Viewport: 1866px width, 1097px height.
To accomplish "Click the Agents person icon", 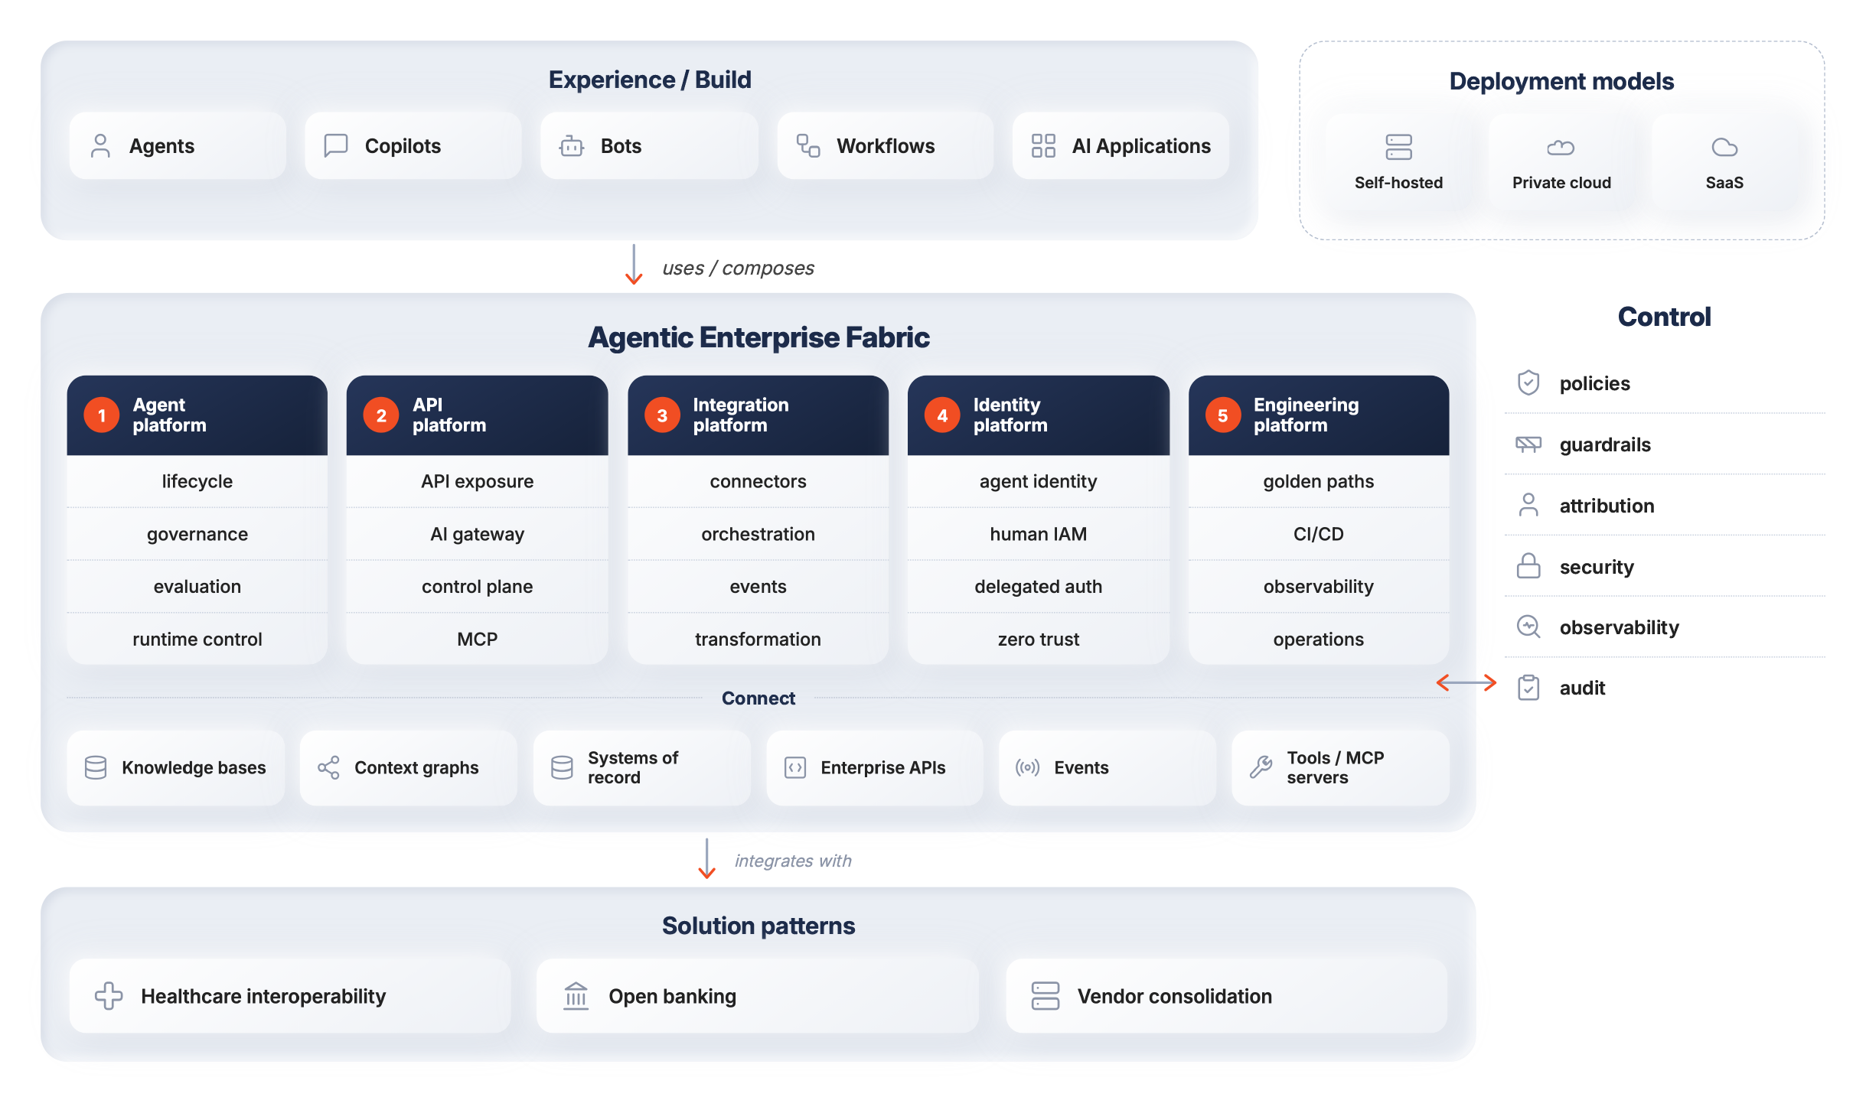I will click(x=100, y=146).
